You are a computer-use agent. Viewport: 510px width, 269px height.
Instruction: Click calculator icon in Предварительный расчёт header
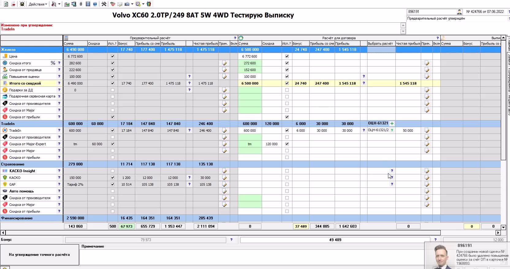pyautogui.click(x=66, y=38)
